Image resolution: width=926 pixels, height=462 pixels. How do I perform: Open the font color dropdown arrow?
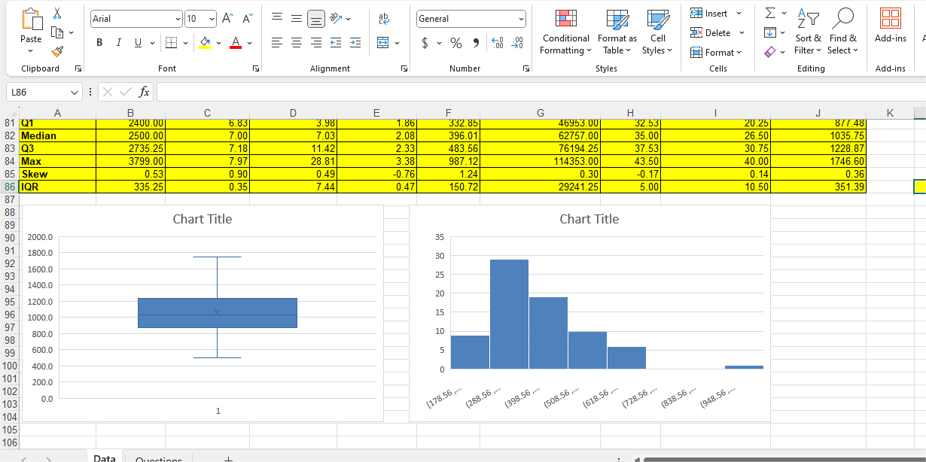click(x=249, y=43)
